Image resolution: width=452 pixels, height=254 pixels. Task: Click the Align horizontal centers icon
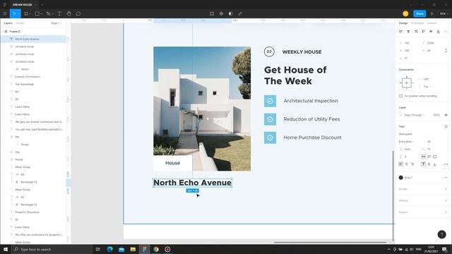408,31
